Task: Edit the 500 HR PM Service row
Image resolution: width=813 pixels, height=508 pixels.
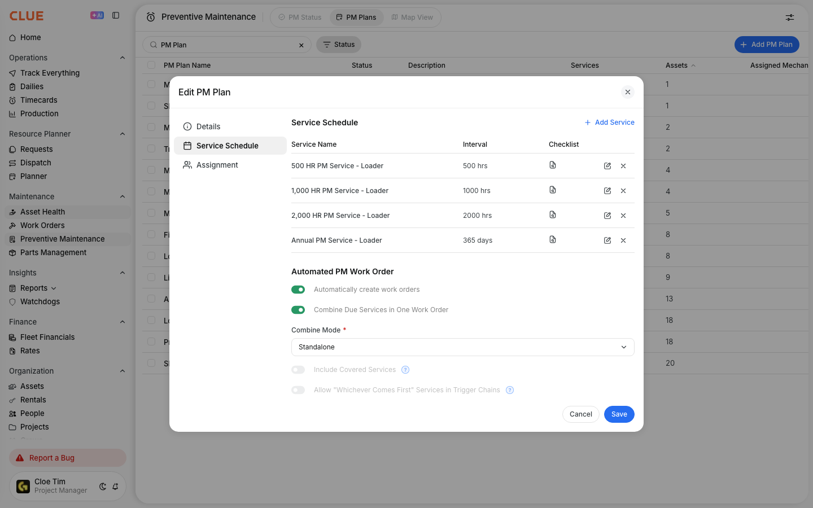Action: (607, 166)
